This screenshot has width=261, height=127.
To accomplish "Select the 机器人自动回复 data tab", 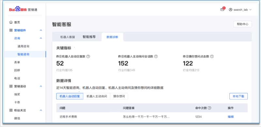I will pos(70,96).
